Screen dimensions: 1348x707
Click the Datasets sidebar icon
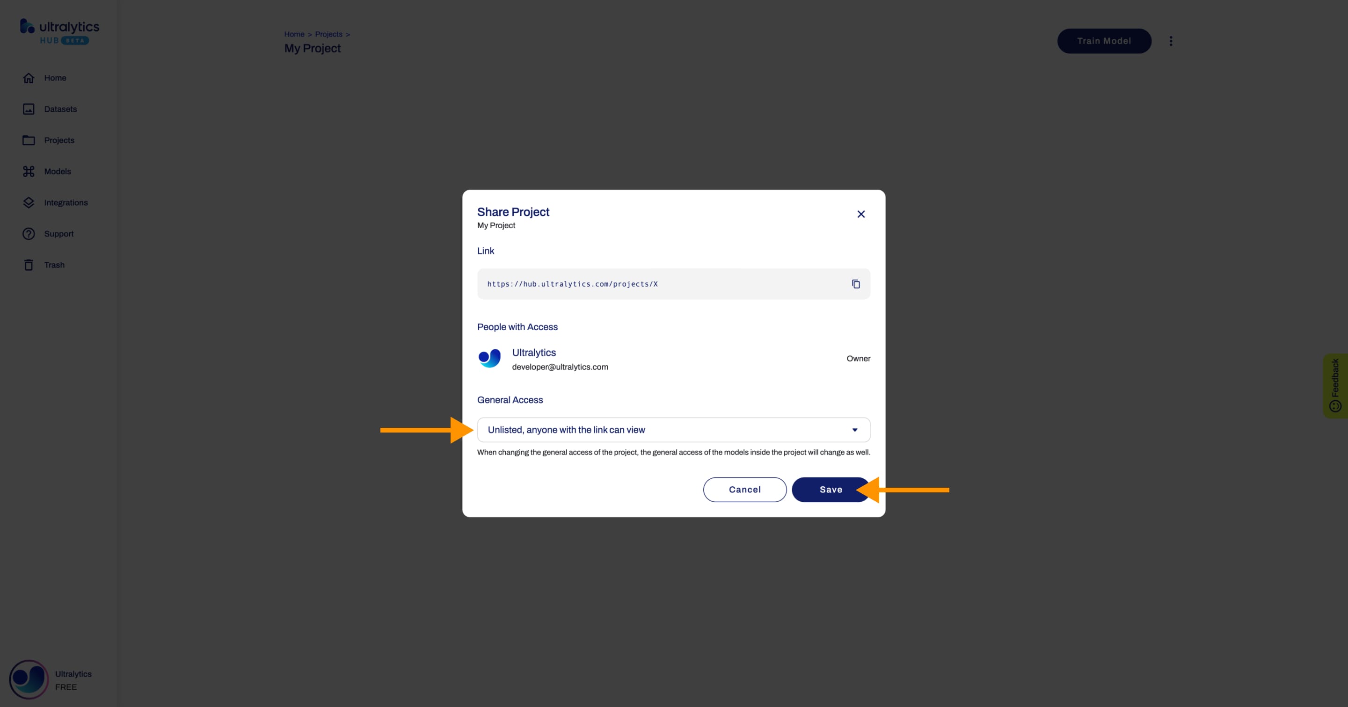pos(29,108)
